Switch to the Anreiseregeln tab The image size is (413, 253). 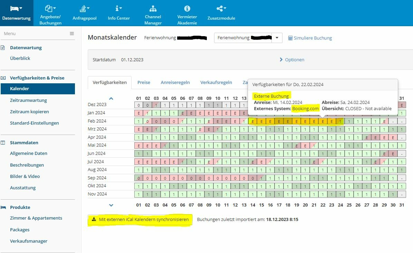[x=175, y=82]
